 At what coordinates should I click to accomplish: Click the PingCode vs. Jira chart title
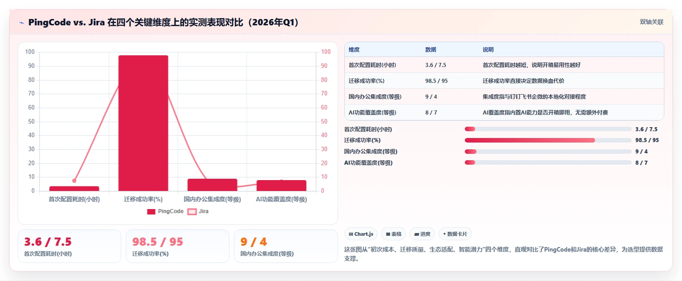pyautogui.click(x=164, y=23)
